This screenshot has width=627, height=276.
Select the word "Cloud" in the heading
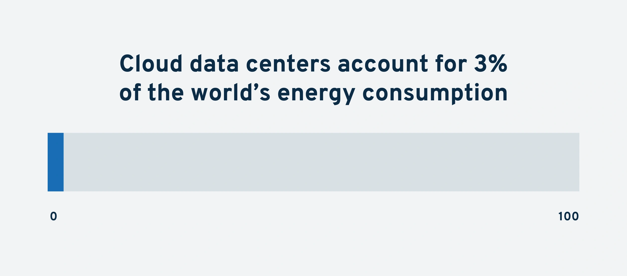pyautogui.click(x=151, y=64)
